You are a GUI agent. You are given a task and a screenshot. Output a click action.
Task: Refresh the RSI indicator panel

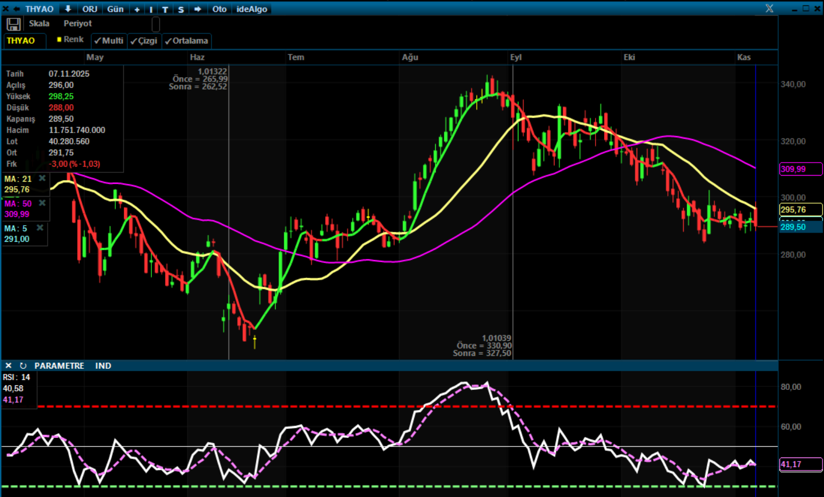click(23, 366)
